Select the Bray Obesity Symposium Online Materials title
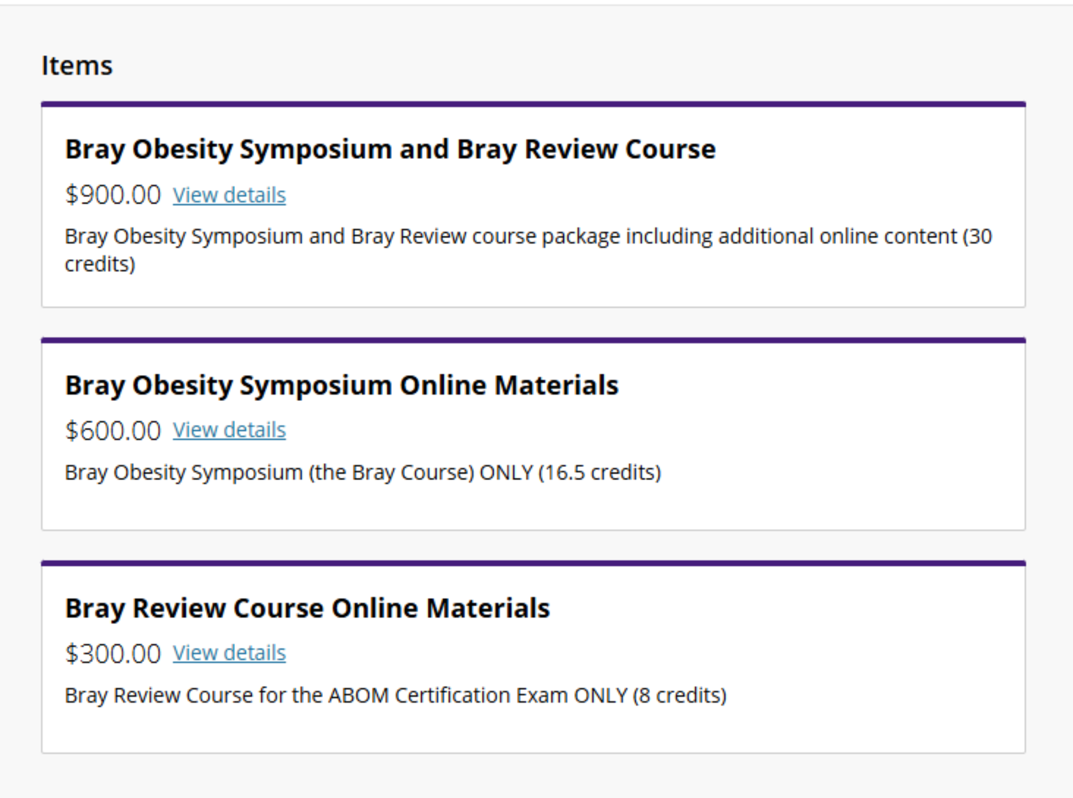 point(342,385)
